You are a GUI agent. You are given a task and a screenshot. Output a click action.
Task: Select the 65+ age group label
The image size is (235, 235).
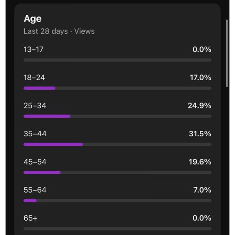[31, 218]
